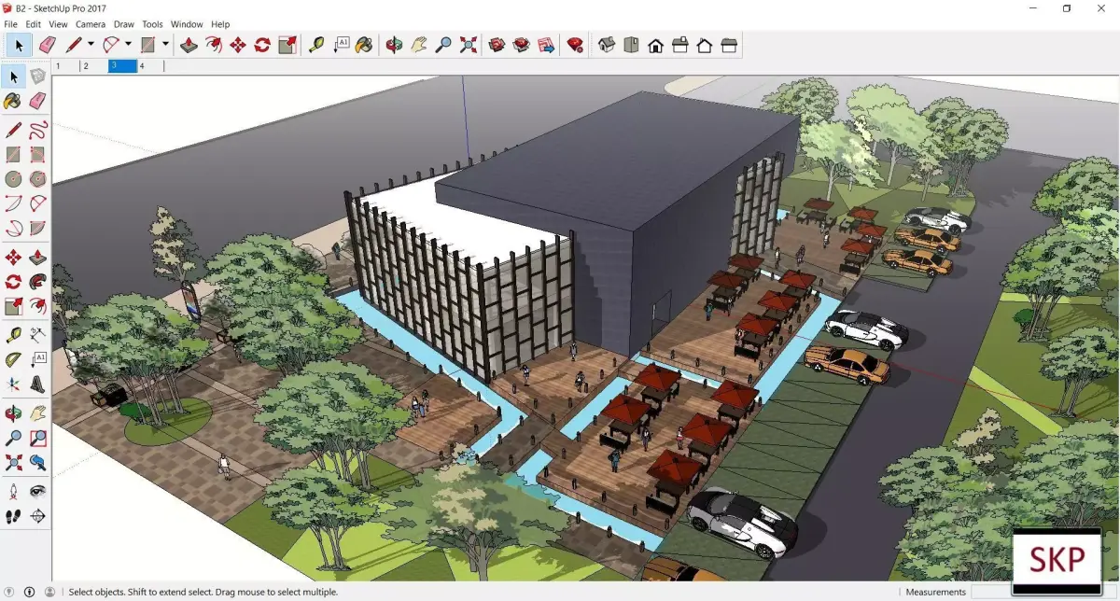The width and height of the screenshot is (1120, 601).
Task: Open the Extension Warehouse icon
Action: coord(522,45)
